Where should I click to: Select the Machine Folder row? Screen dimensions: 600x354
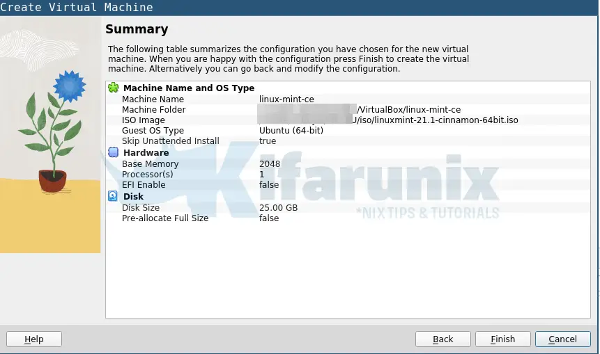click(x=153, y=110)
